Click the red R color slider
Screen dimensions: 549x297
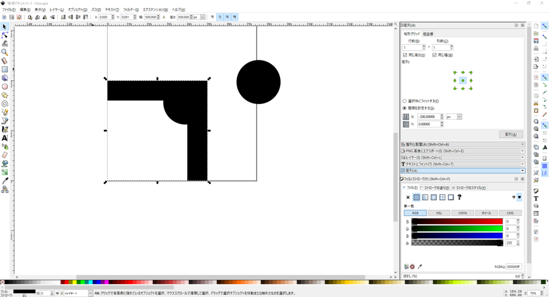[x=457, y=221]
